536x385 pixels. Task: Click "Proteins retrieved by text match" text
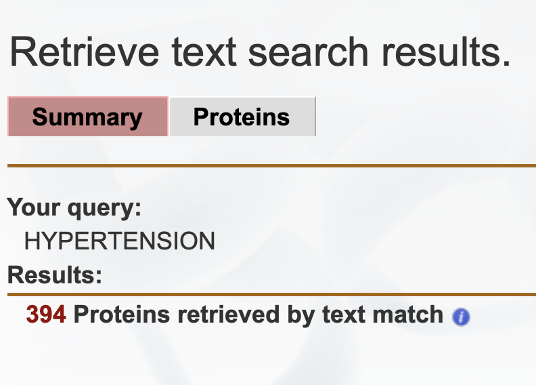[x=258, y=315]
